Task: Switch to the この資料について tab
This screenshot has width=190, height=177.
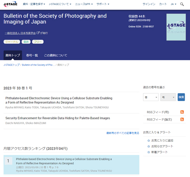Action: [55, 55]
